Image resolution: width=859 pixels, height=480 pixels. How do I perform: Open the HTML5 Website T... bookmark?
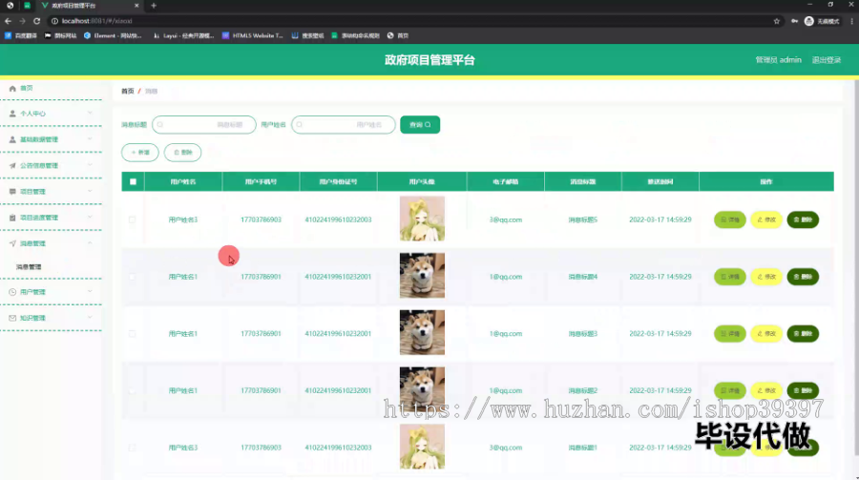253,35
